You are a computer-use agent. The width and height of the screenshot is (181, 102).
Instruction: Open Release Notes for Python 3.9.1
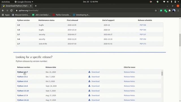click(129, 76)
